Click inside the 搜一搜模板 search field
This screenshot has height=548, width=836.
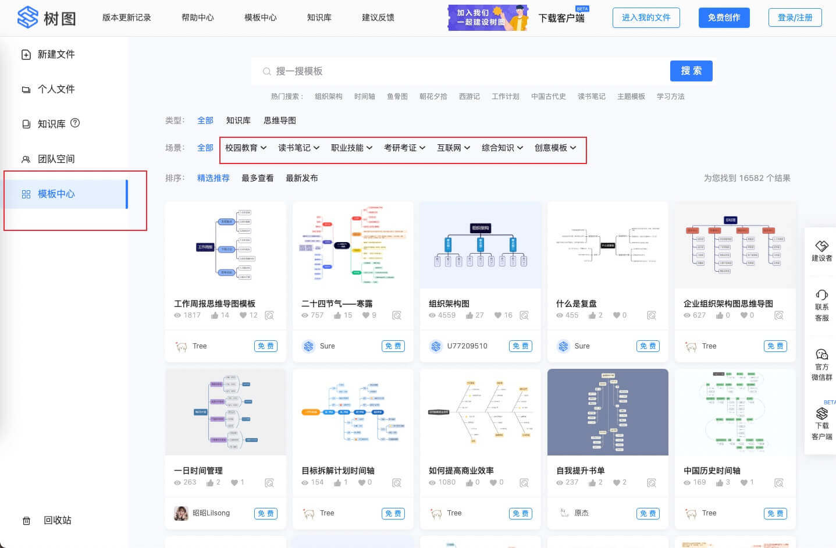pyautogui.click(x=407, y=71)
